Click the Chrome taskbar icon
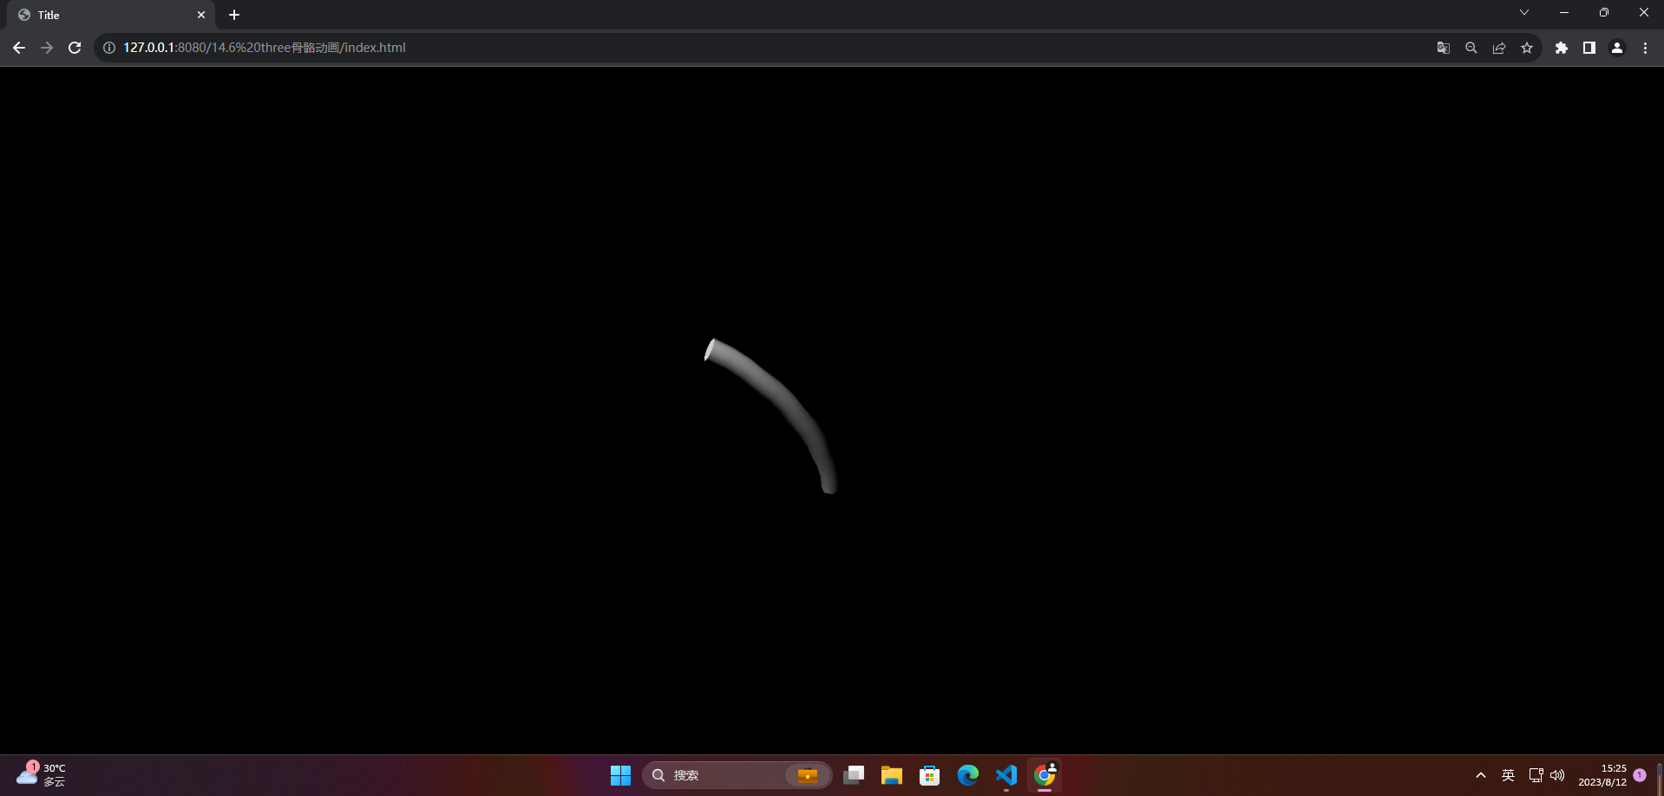This screenshot has width=1664, height=796. click(x=1045, y=775)
